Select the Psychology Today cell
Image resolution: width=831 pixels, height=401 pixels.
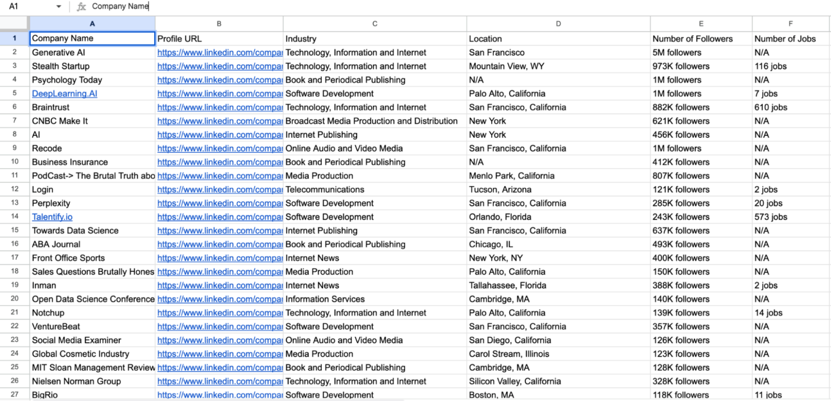click(93, 80)
